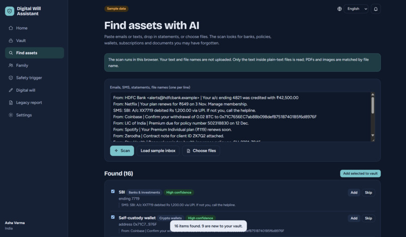The width and height of the screenshot is (406, 237).
Task: Open the English language dropdown
Action: 356,9
